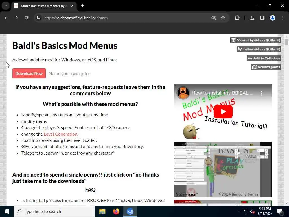Screen dimensions: 289x217
Task: Click Change the player's speed bullet
Action: click(76, 127)
